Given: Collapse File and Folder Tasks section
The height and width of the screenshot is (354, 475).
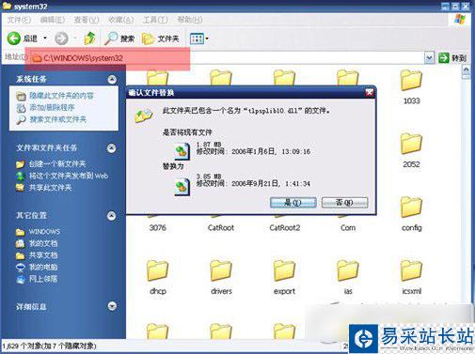Looking at the screenshot, I should tap(111, 147).
